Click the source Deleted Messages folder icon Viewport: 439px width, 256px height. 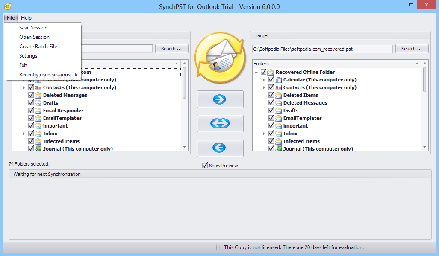pos(38,95)
